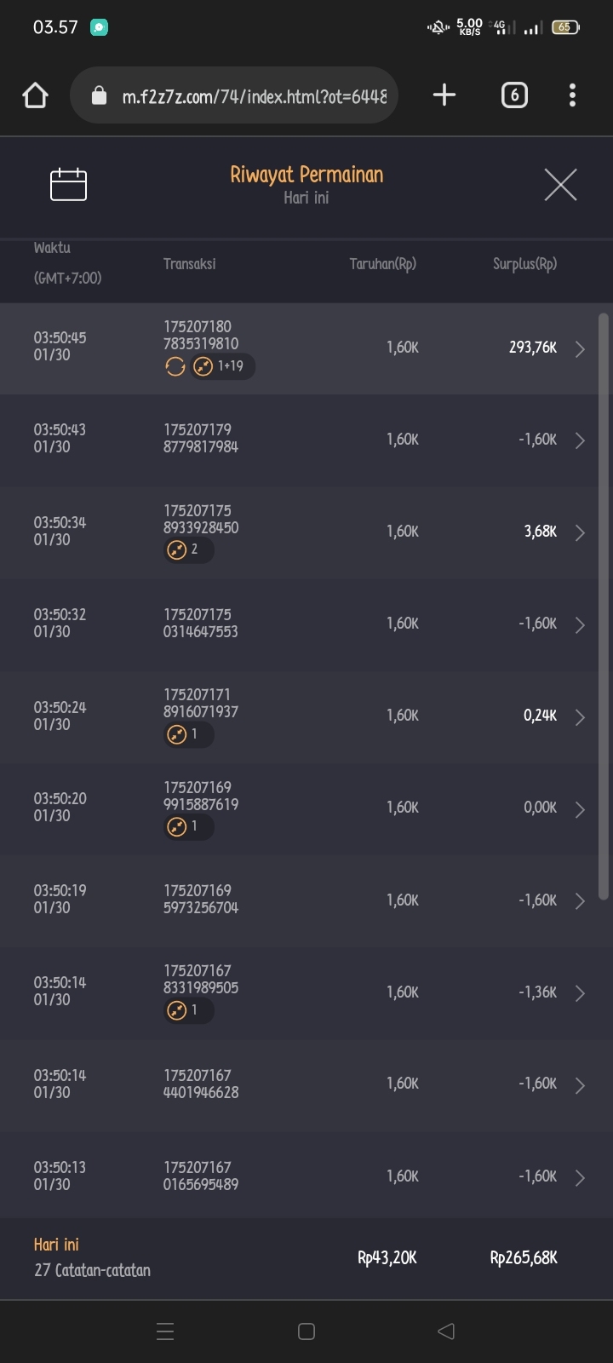Tap the lock icon in address bar
This screenshot has width=613, height=1363.
[99, 95]
